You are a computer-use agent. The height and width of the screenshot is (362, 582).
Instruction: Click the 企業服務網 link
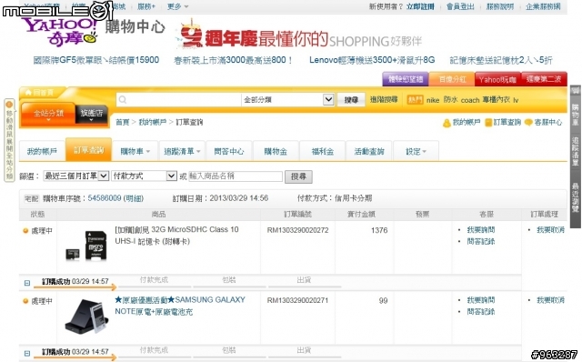[543, 6]
